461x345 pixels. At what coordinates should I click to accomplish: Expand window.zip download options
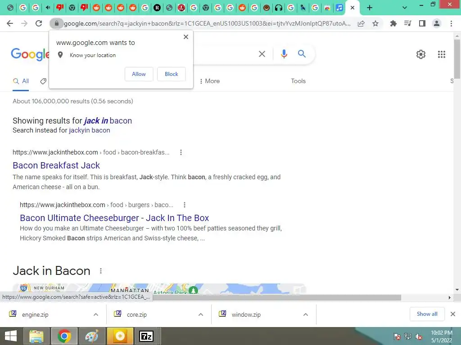point(306,314)
